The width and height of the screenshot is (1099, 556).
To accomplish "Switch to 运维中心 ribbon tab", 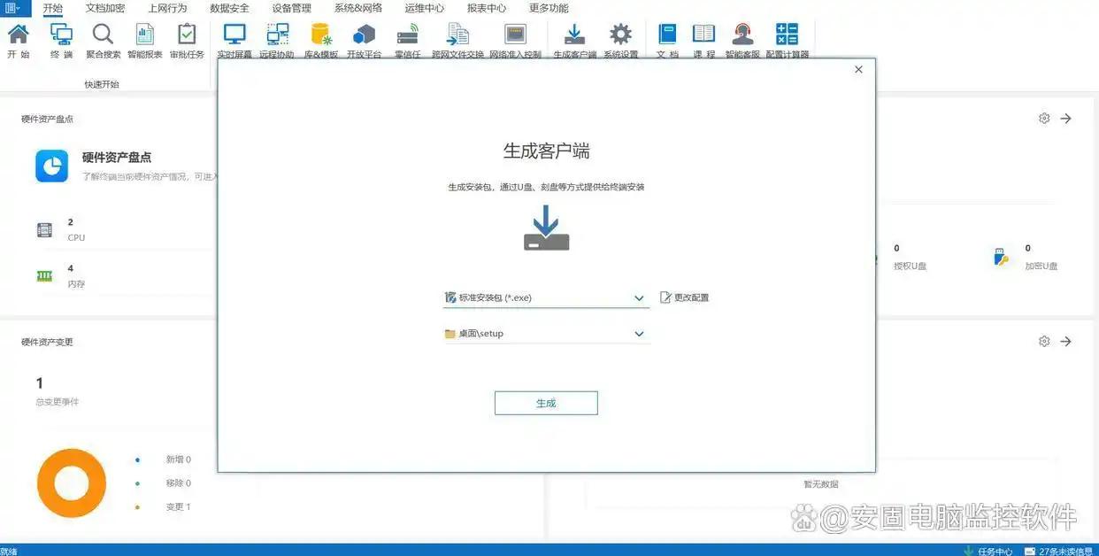I will click(425, 8).
